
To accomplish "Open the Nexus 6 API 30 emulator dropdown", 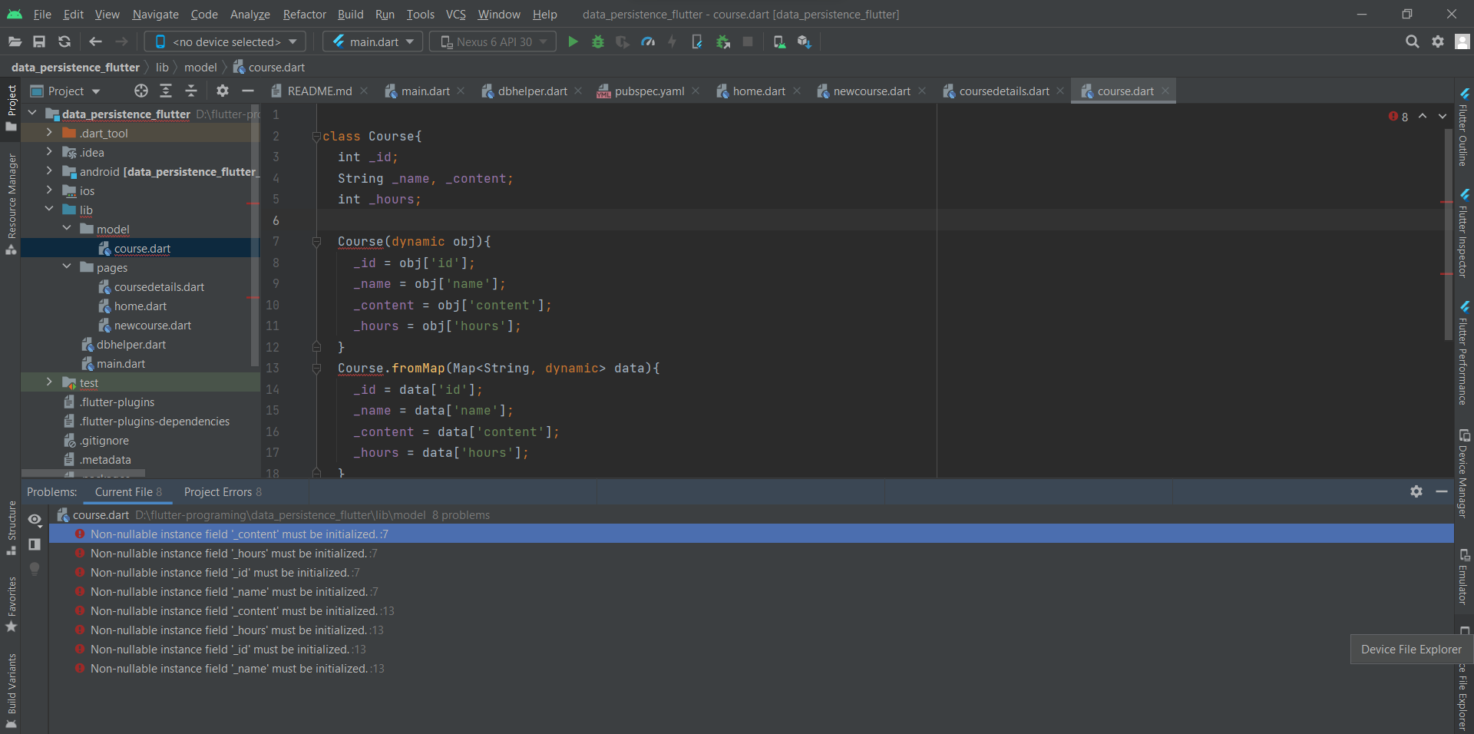I will pos(493,41).
